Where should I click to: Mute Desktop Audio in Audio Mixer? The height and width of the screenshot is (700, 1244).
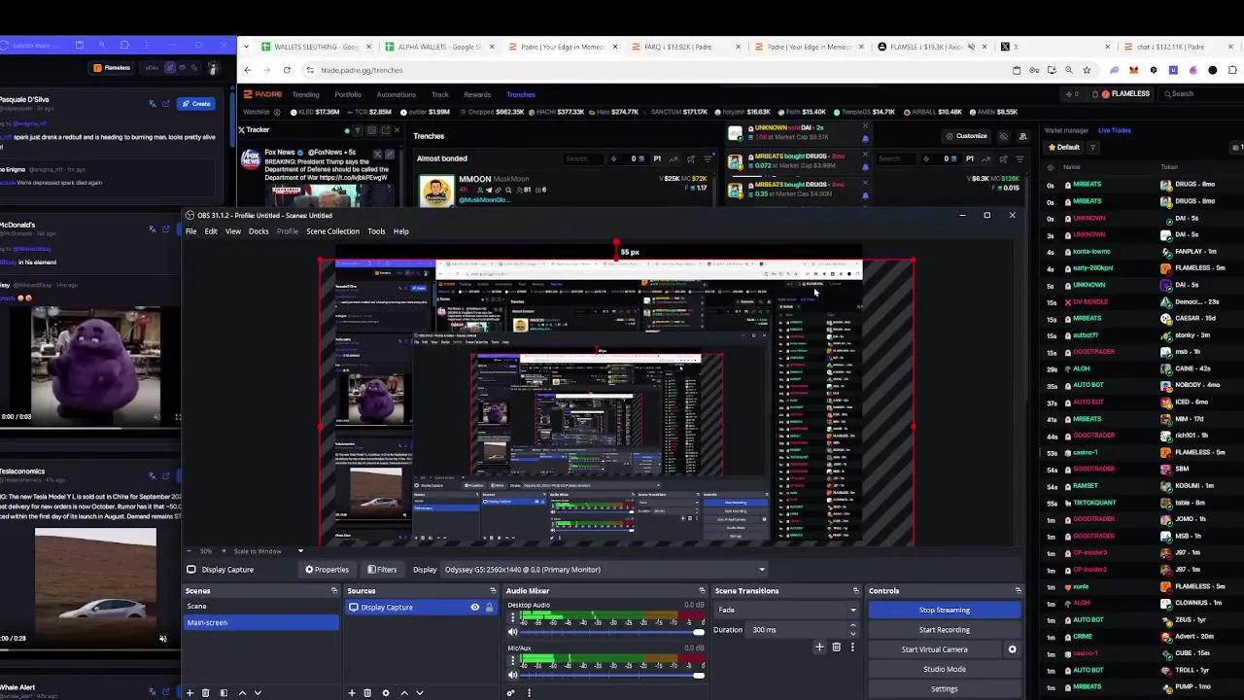512,632
